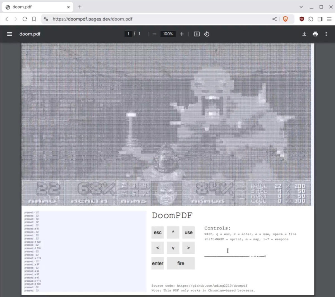Click the DoomPDF esc button
Screen dimensions: 335x297
(157, 232)
